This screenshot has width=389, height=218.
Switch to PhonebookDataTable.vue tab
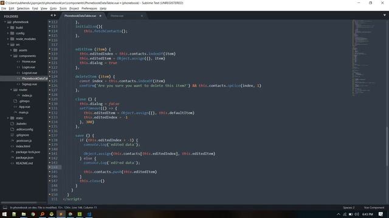(80, 16)
